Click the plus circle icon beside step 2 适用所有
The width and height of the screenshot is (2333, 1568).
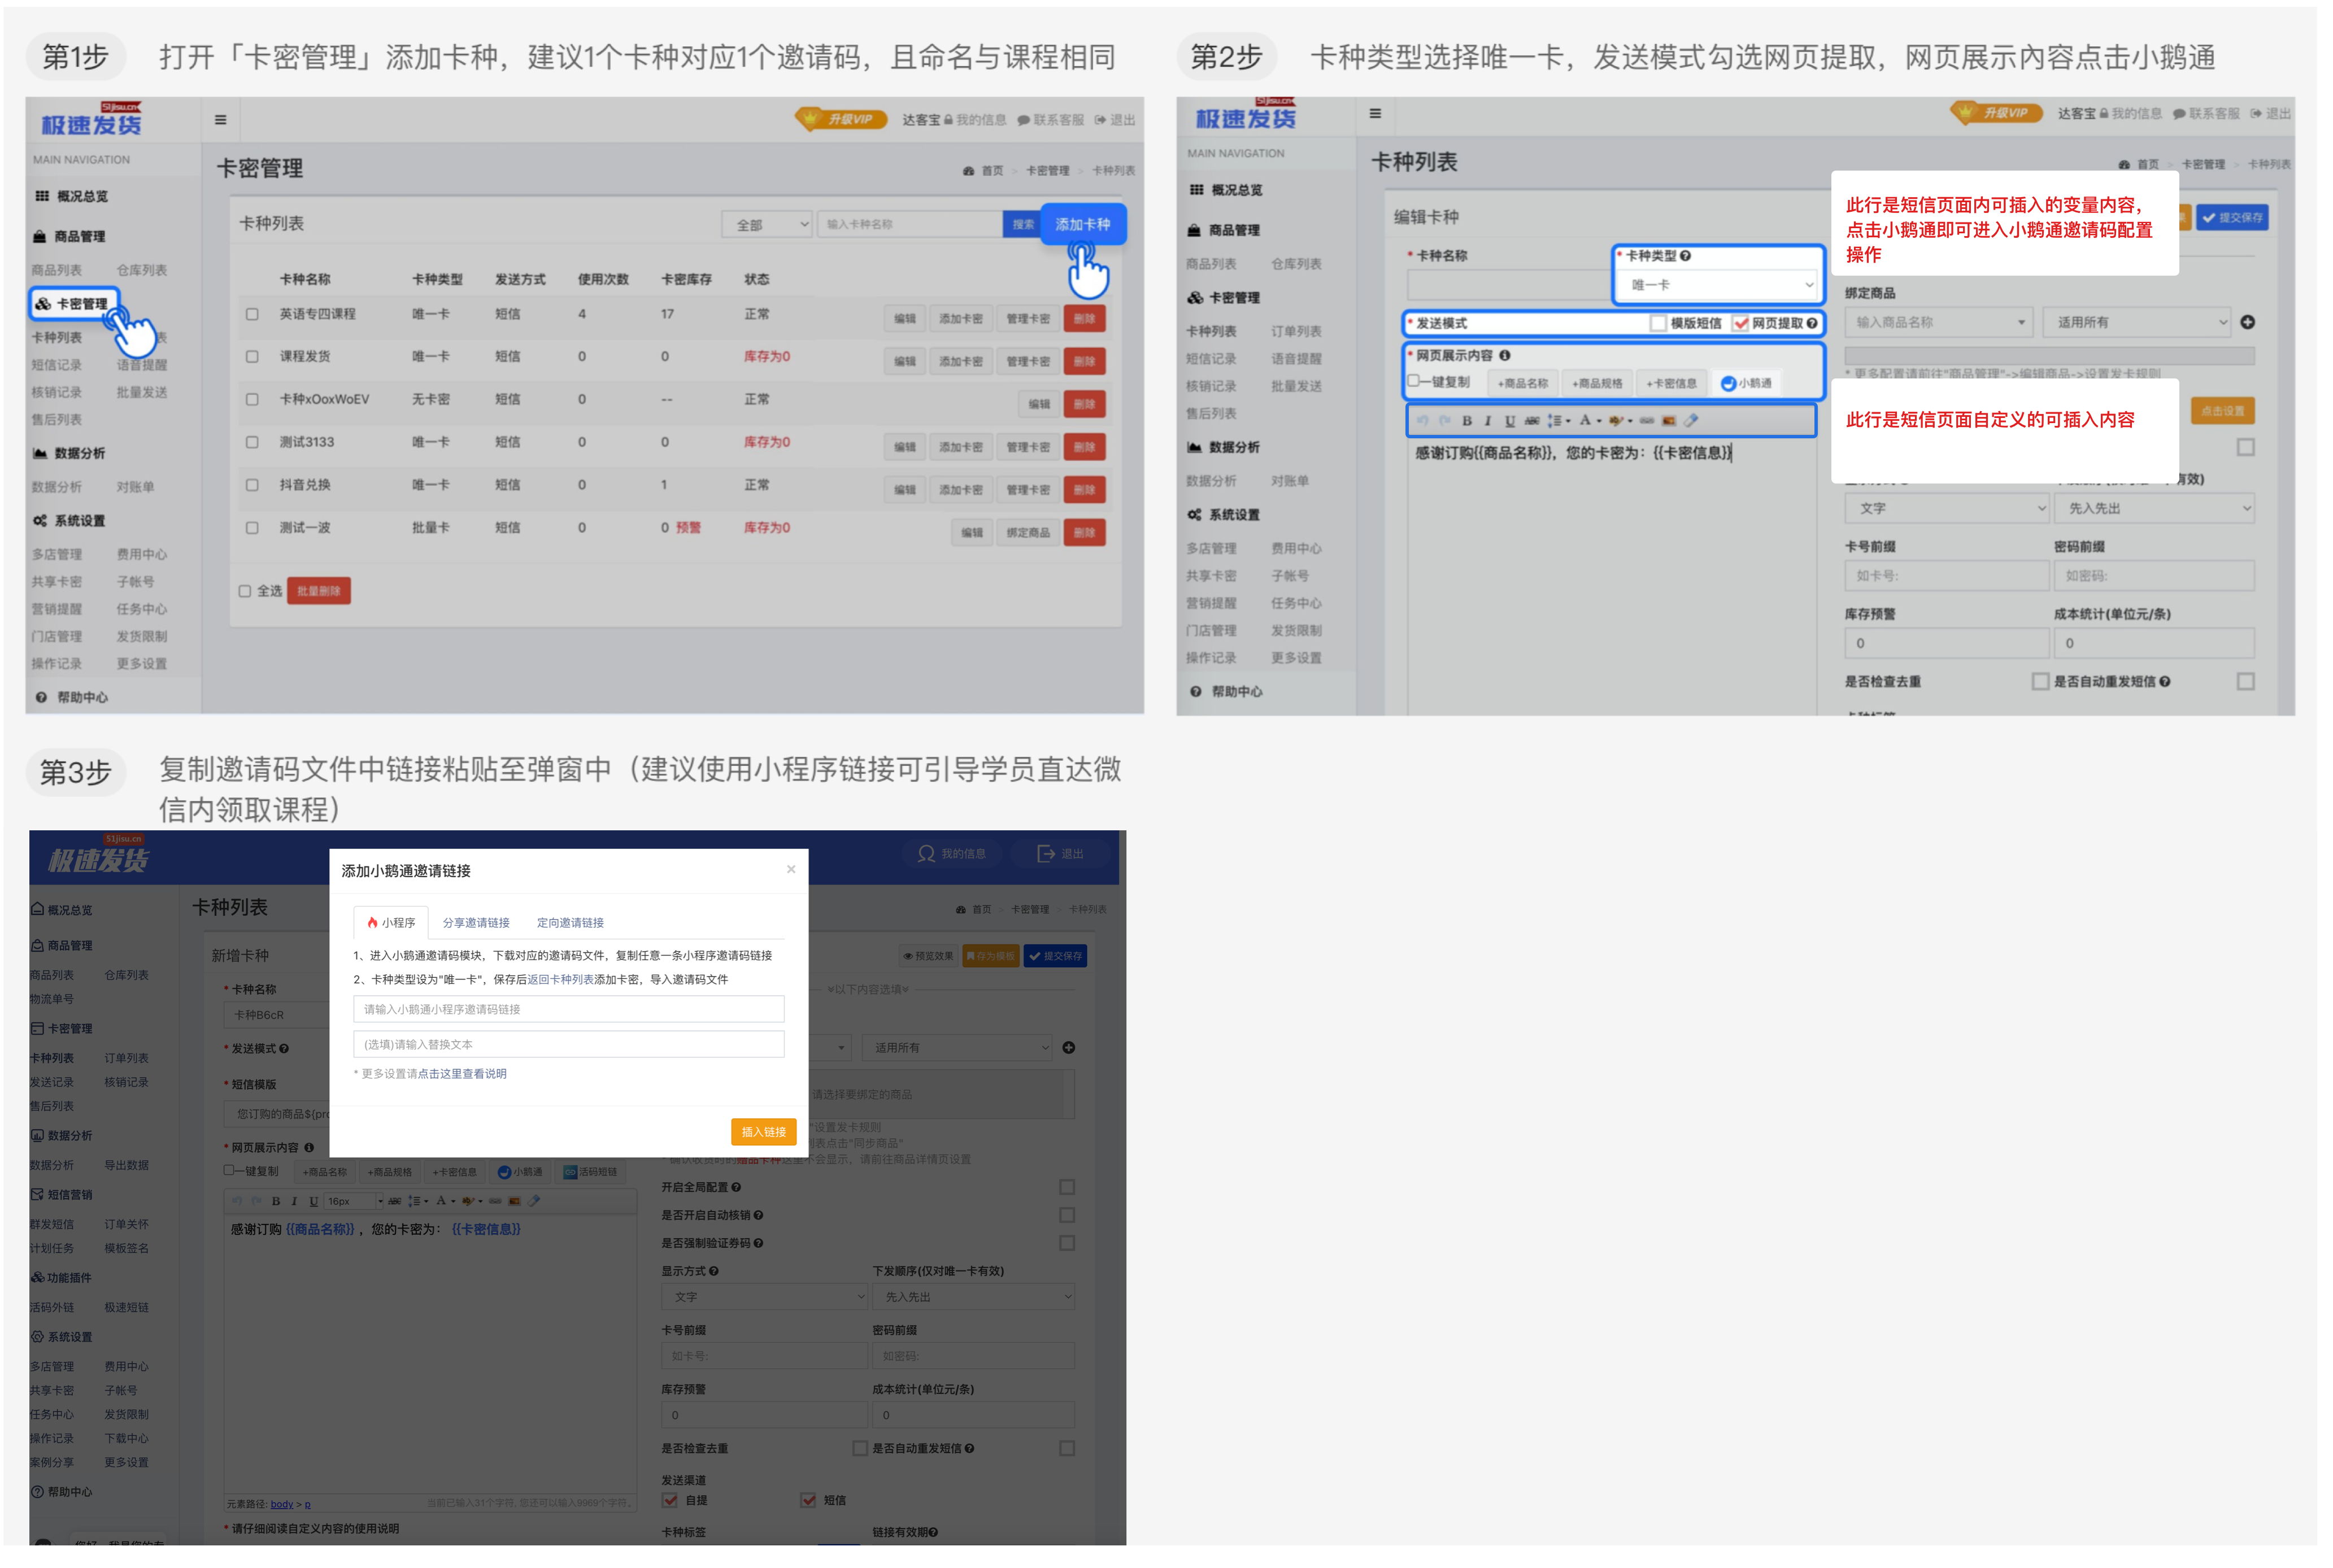point(2248,322)
